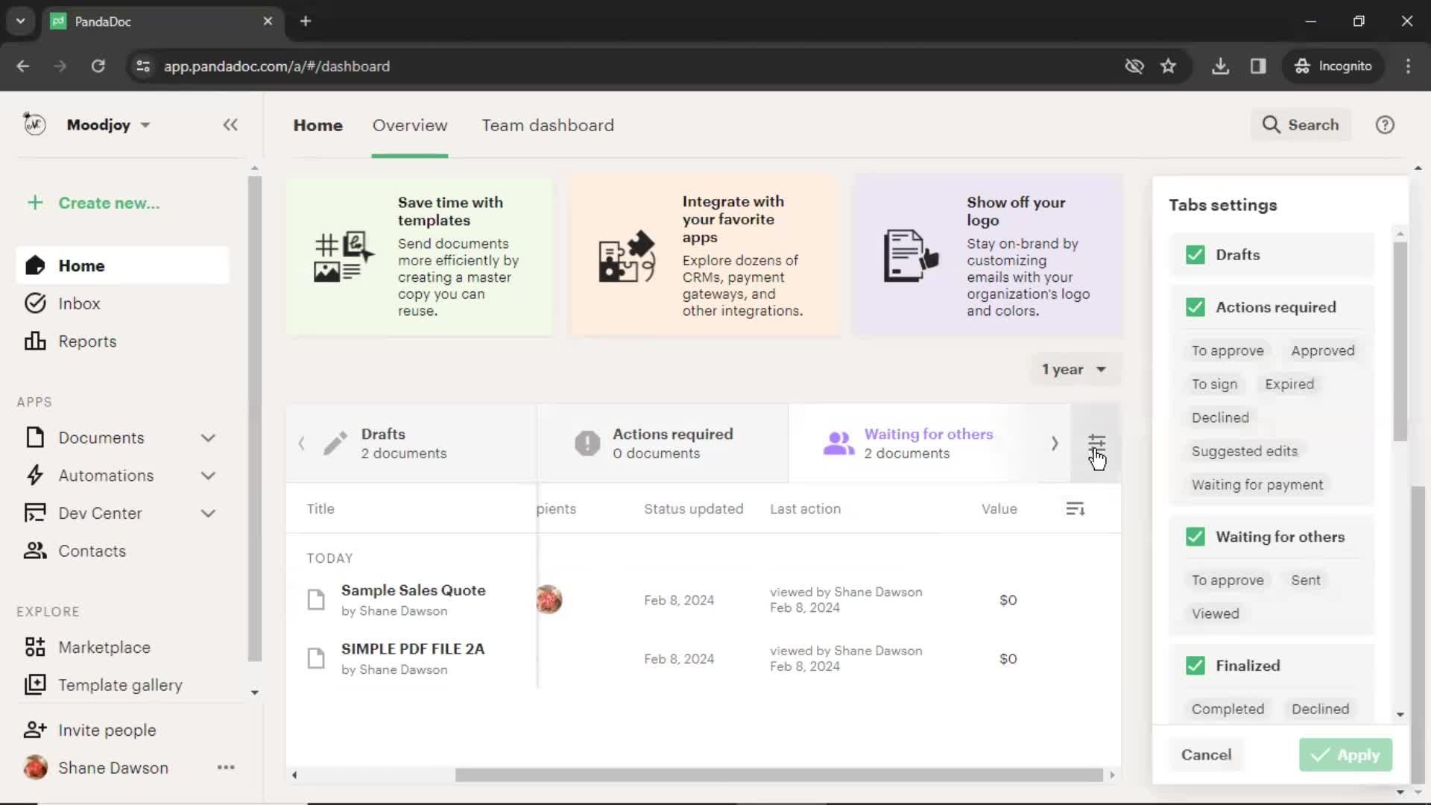Open the Marketplace
Image resolution: width=1431 pixels, height=805 pixels.
(x=104, y=647)
